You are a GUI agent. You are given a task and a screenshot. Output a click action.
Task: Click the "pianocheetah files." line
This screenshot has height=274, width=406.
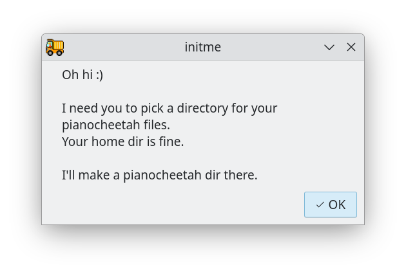[x=115, y=125]
